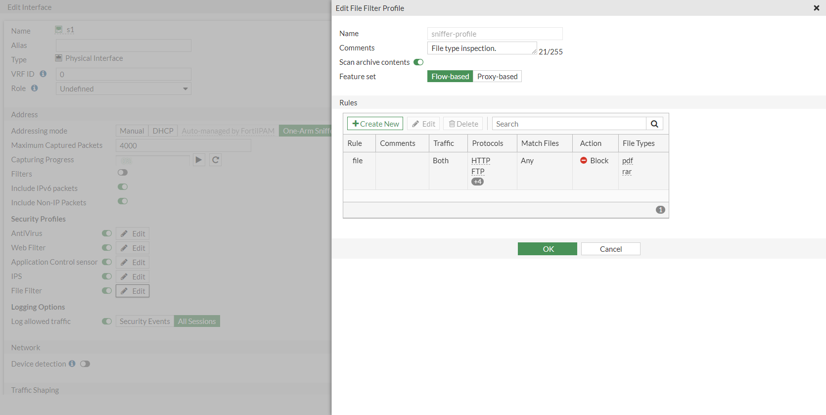This screenshot has height=415, width=826.
Task: Click the Alias input field
Action: 124,46
